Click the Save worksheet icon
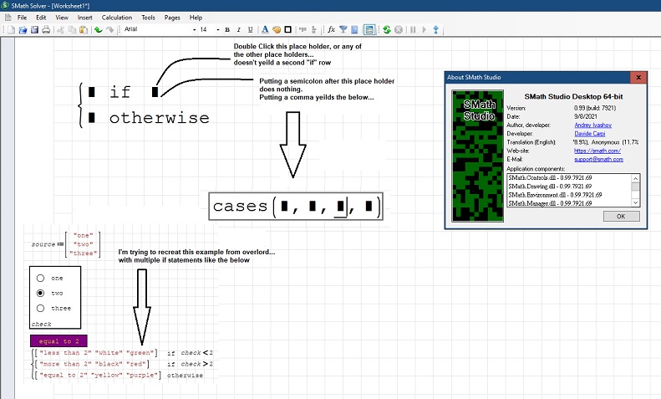This screenshot has width=661, height=399. (34, 30)
